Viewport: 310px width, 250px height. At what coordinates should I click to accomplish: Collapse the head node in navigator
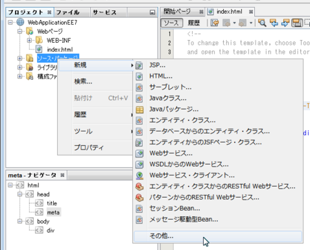pyautogui.click(x=20, y=194)
